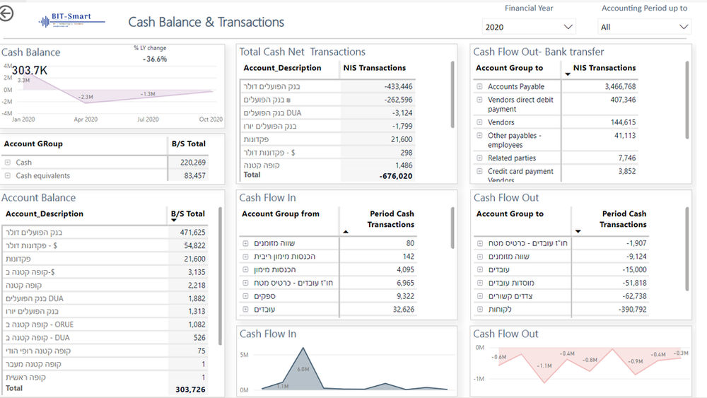Sort by Account_Description in Account Balance table

click(44, 213)
